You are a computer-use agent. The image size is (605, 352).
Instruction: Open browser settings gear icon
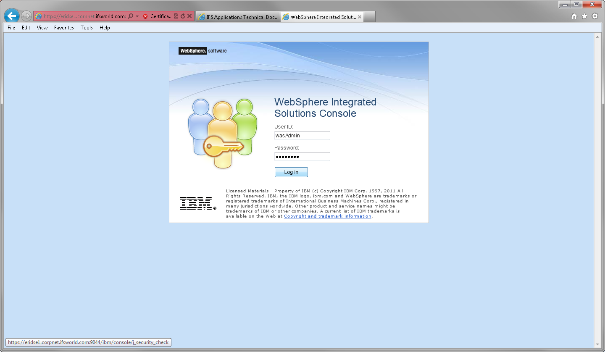(595, 16)
